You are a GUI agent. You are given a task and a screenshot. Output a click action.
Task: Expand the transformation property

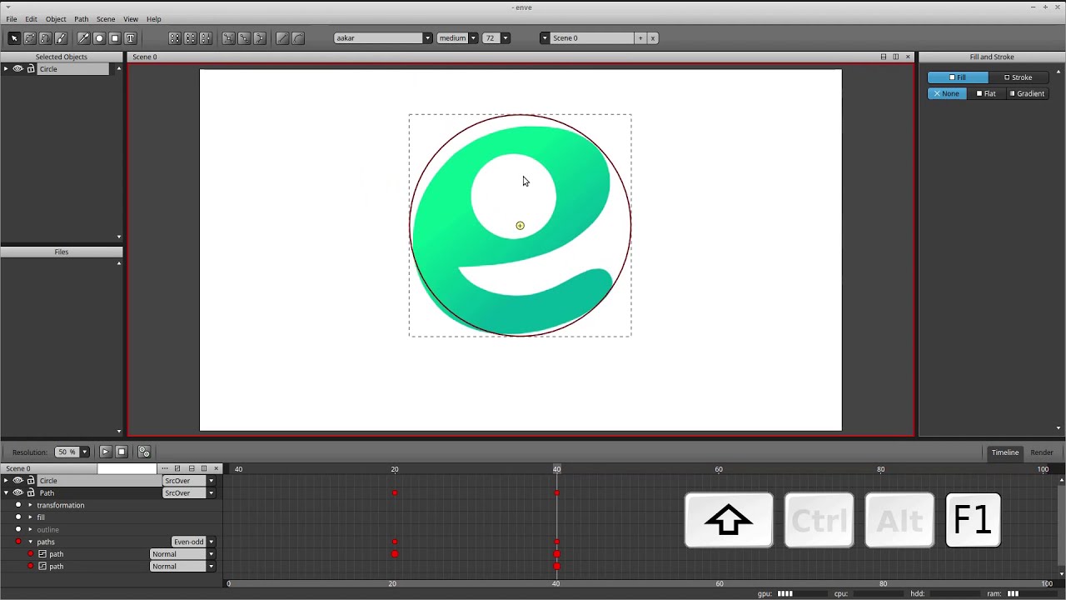[31, 505]
